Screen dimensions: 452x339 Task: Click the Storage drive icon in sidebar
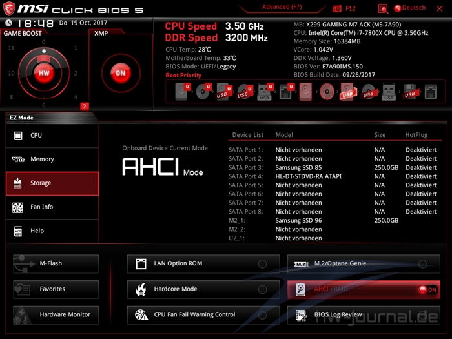click(x=17, y=183)
